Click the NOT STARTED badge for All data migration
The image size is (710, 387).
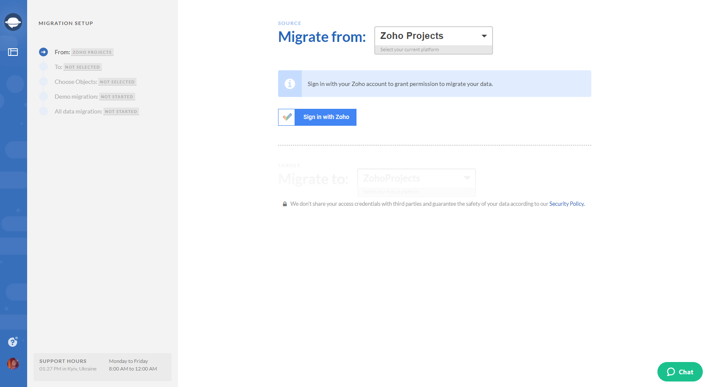click(121, 112)
